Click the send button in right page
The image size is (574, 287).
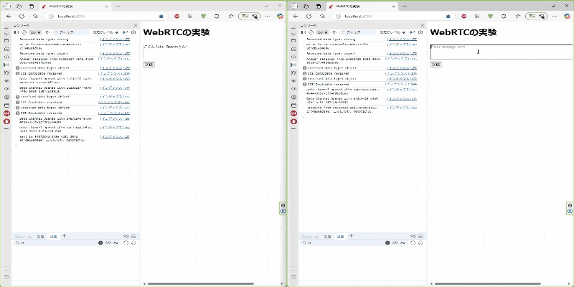click(x=435, y=65)
